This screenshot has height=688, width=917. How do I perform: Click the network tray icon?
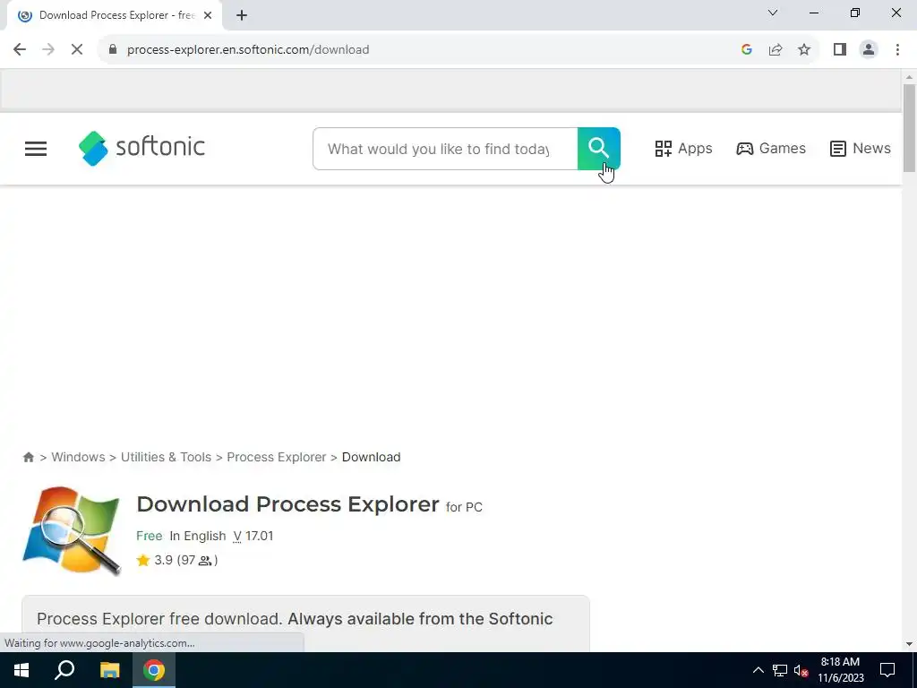(780, 670)
